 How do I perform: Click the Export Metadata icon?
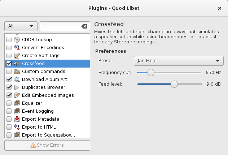tap(17, 119)
